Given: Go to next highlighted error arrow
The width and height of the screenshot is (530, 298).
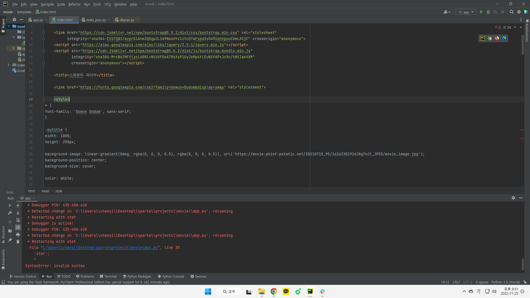Looking at the screenshot, I should pyautogui.click(x=521, y=27).
